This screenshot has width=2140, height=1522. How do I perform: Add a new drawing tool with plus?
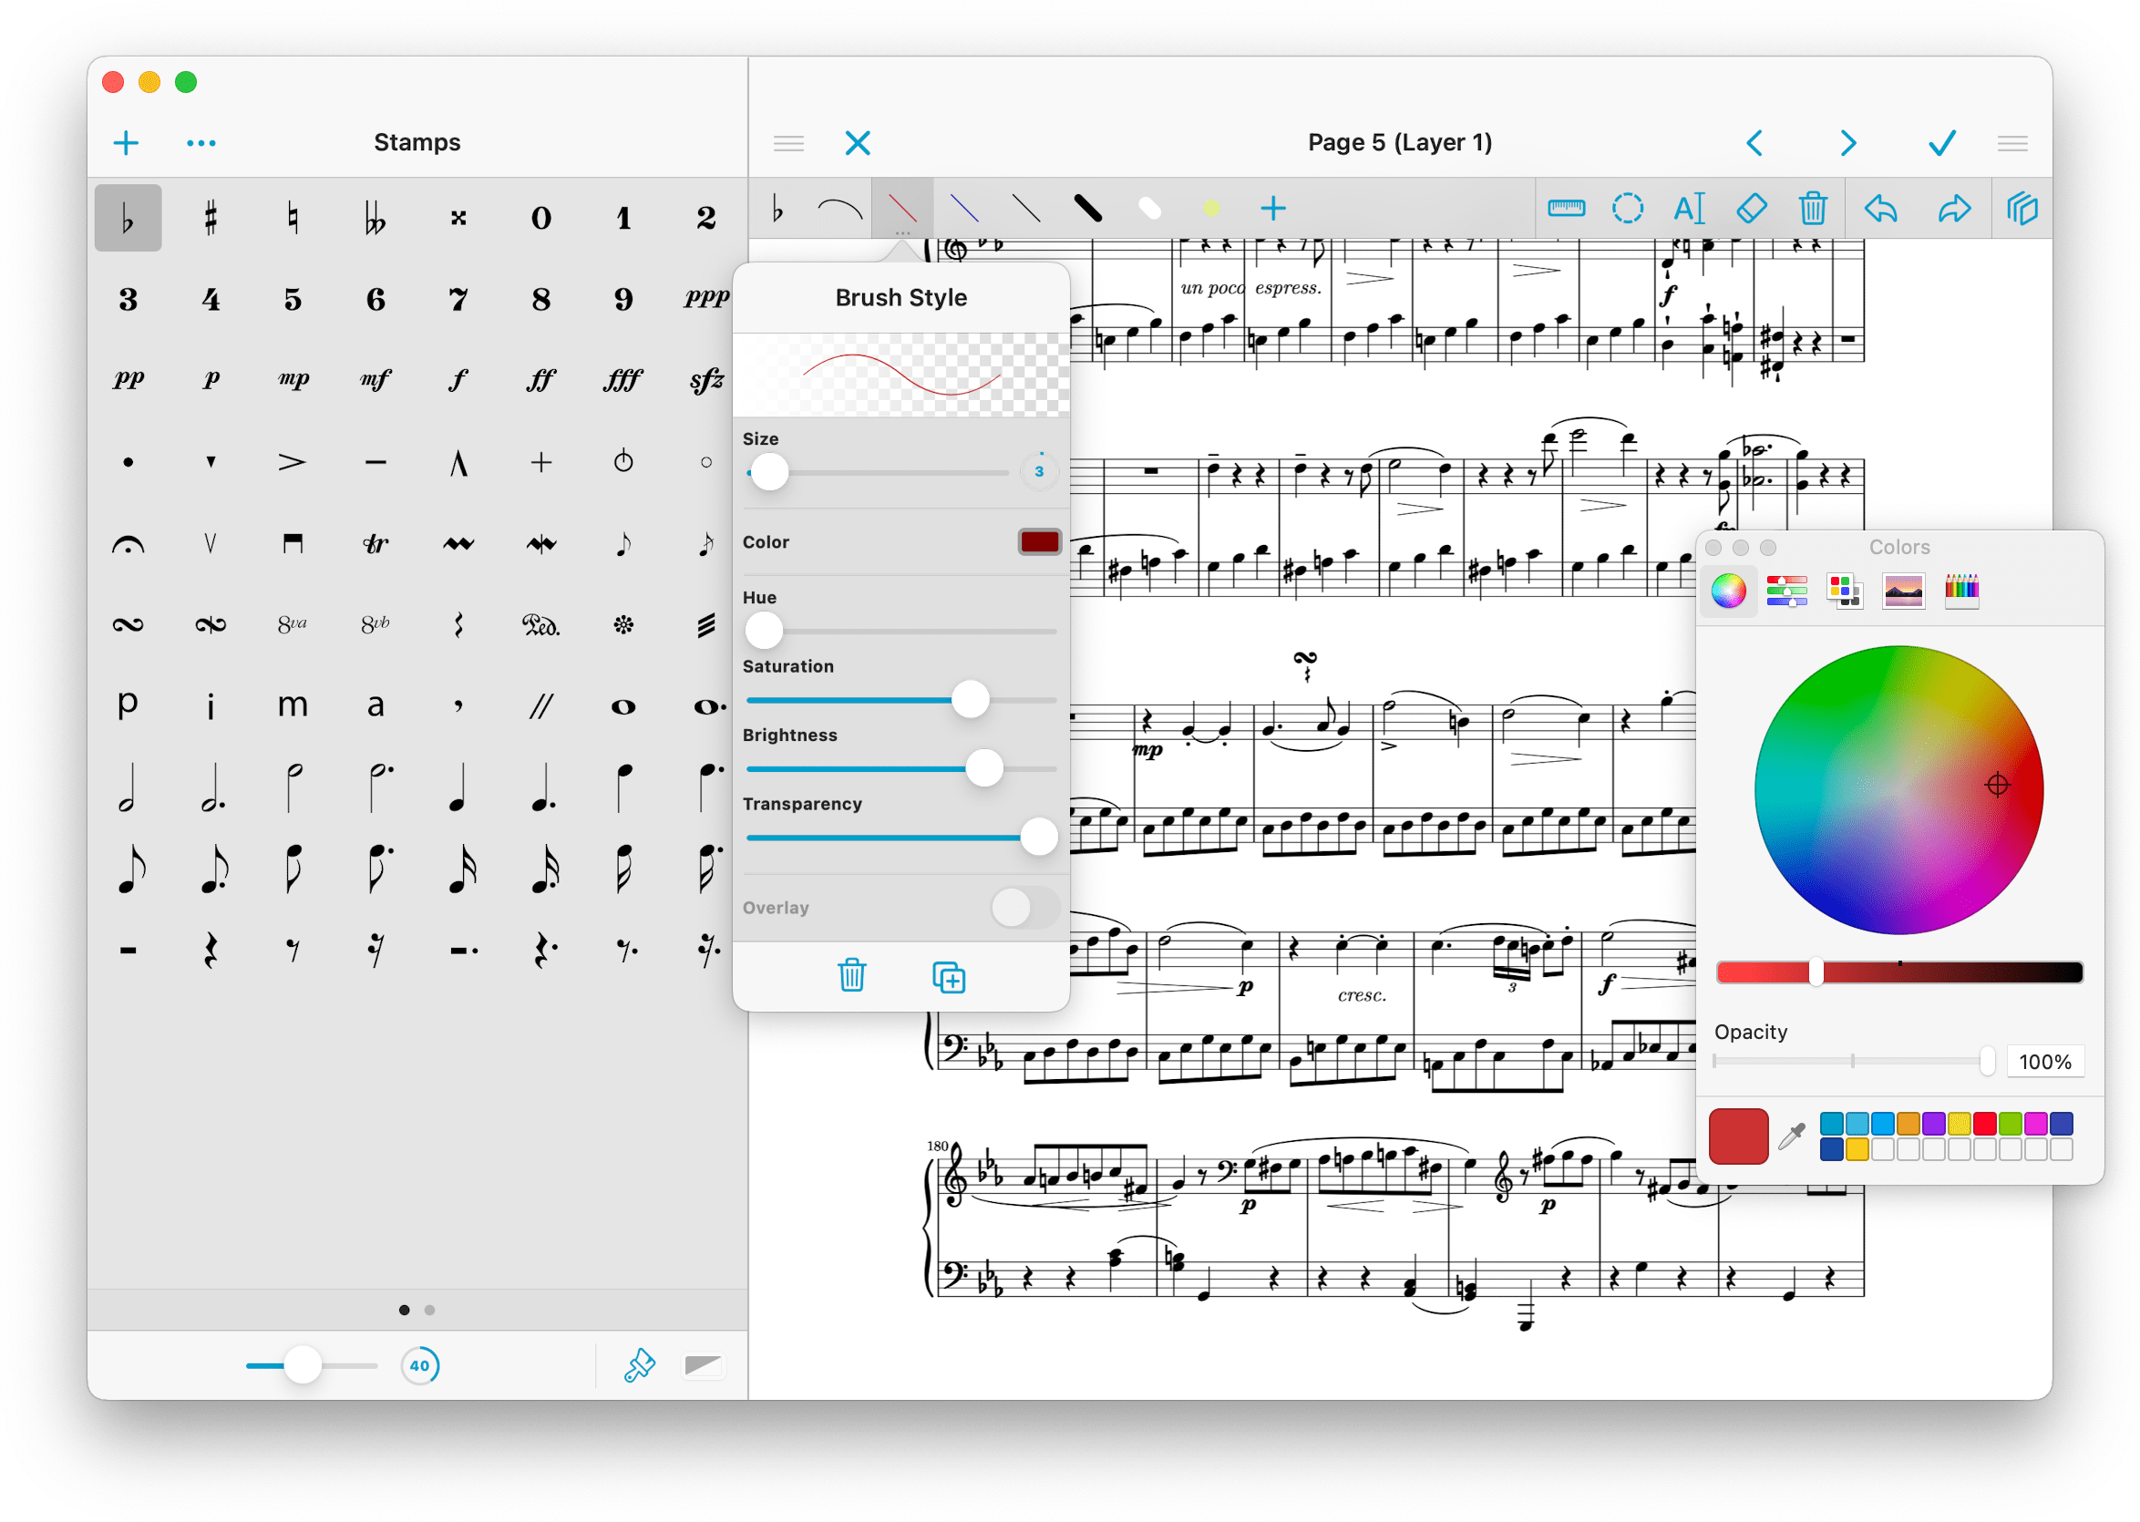tap(1272, 208)
